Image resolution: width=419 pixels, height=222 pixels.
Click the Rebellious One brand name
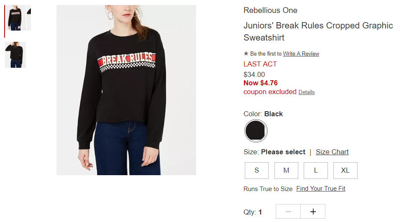[270, 10]
